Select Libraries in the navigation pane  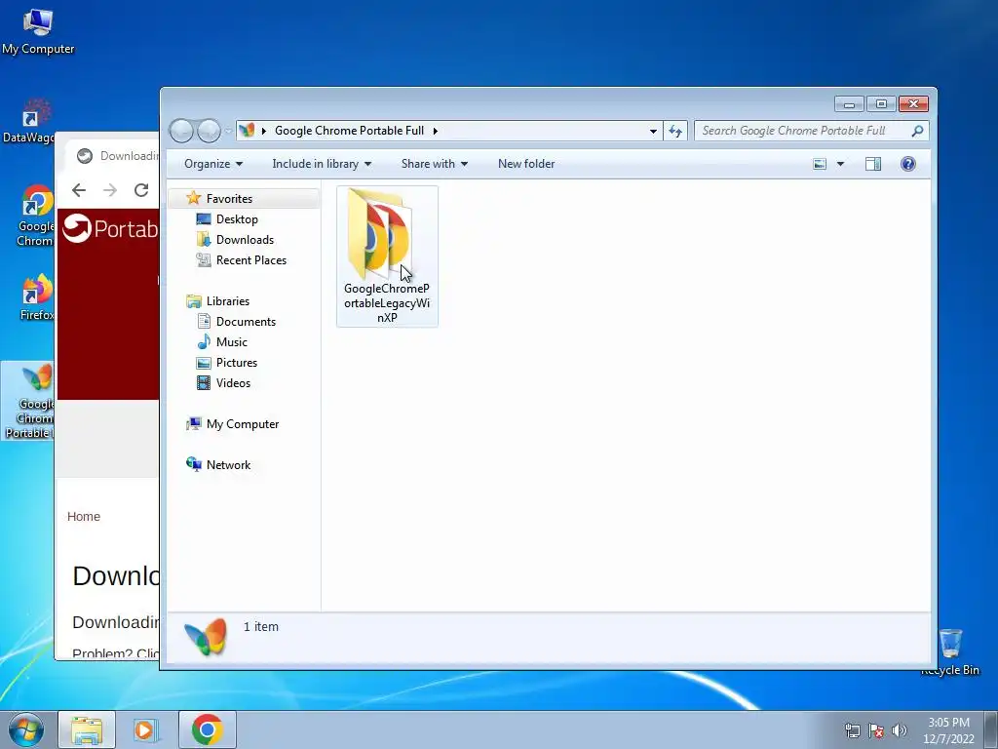pyautogui.click(x=228, y=301)
